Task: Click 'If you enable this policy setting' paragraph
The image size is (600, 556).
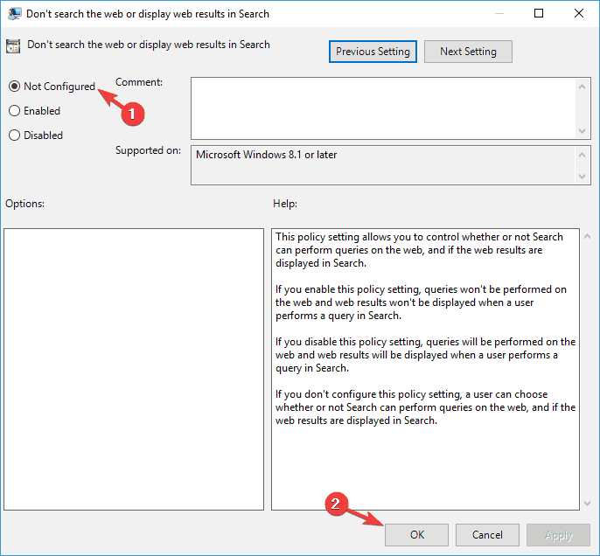Action: 421,302
